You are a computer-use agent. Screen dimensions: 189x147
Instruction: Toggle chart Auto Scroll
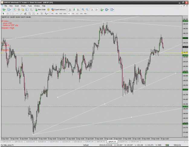click(92, 9)
